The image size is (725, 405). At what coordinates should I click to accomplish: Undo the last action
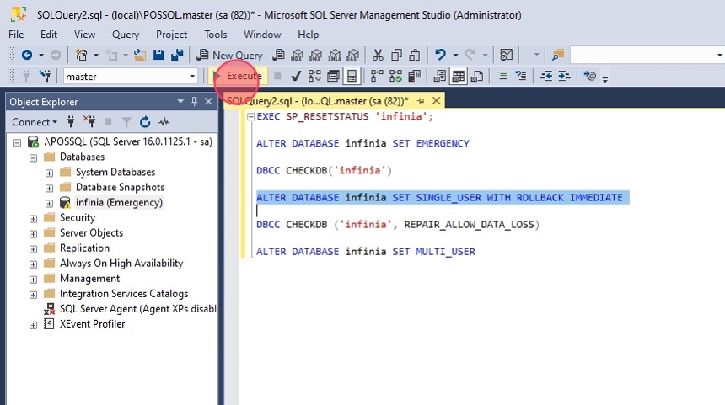click(x=440, y=55)
